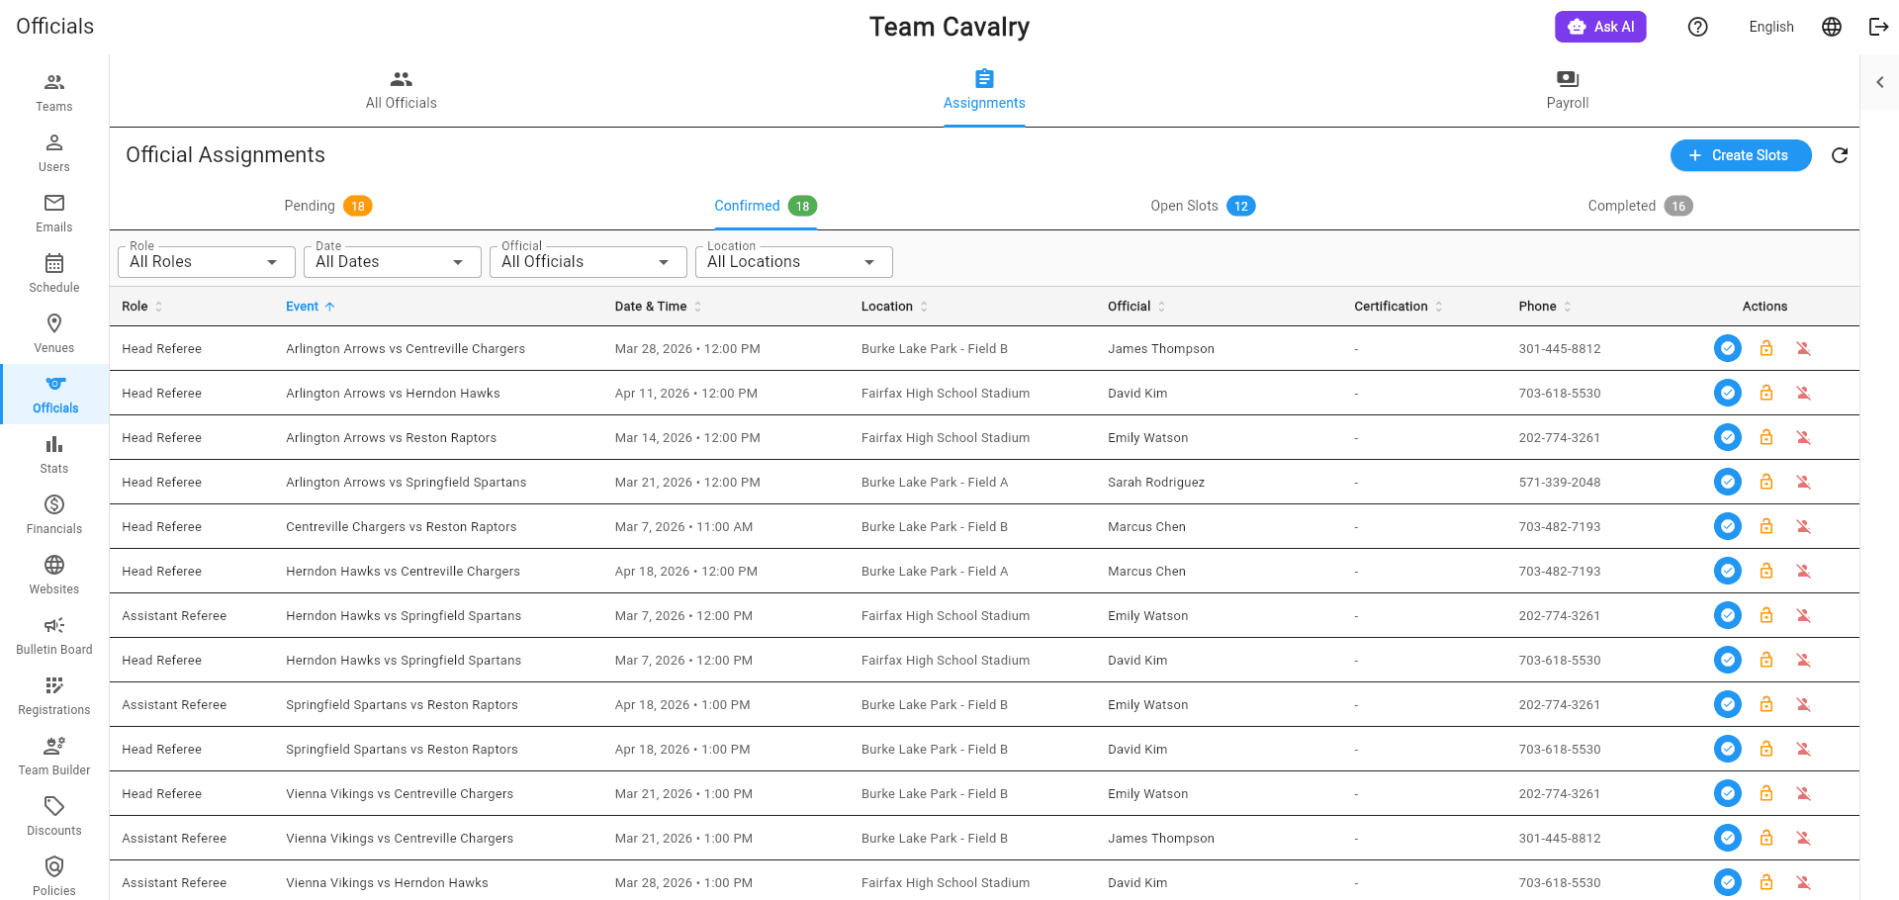This screenshot has height=900, width=1899.
Task: Open Websites in the sidebar
Action: [54, 576]
